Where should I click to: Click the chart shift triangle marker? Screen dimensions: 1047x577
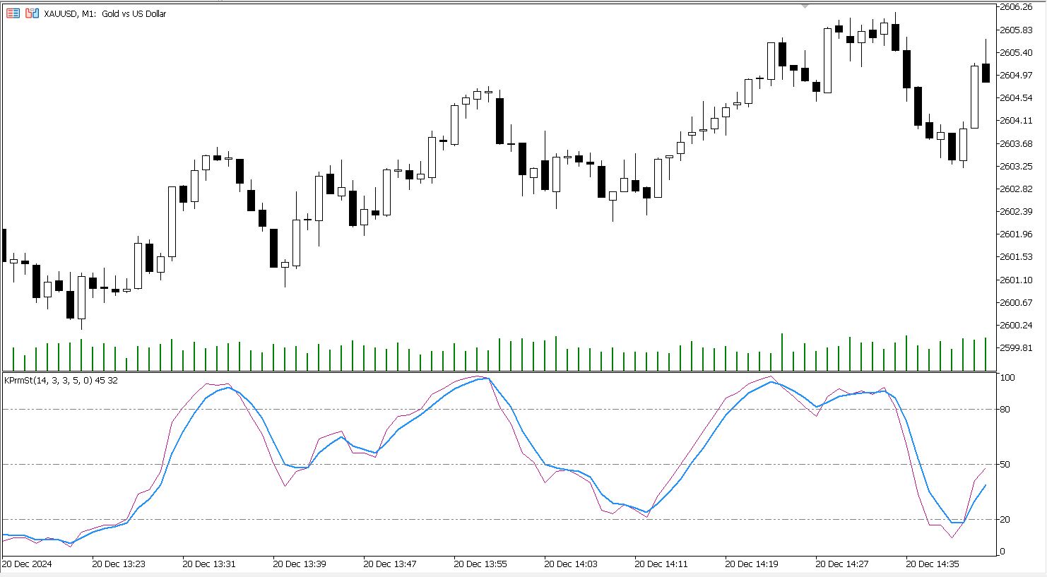tap(805, 6)
